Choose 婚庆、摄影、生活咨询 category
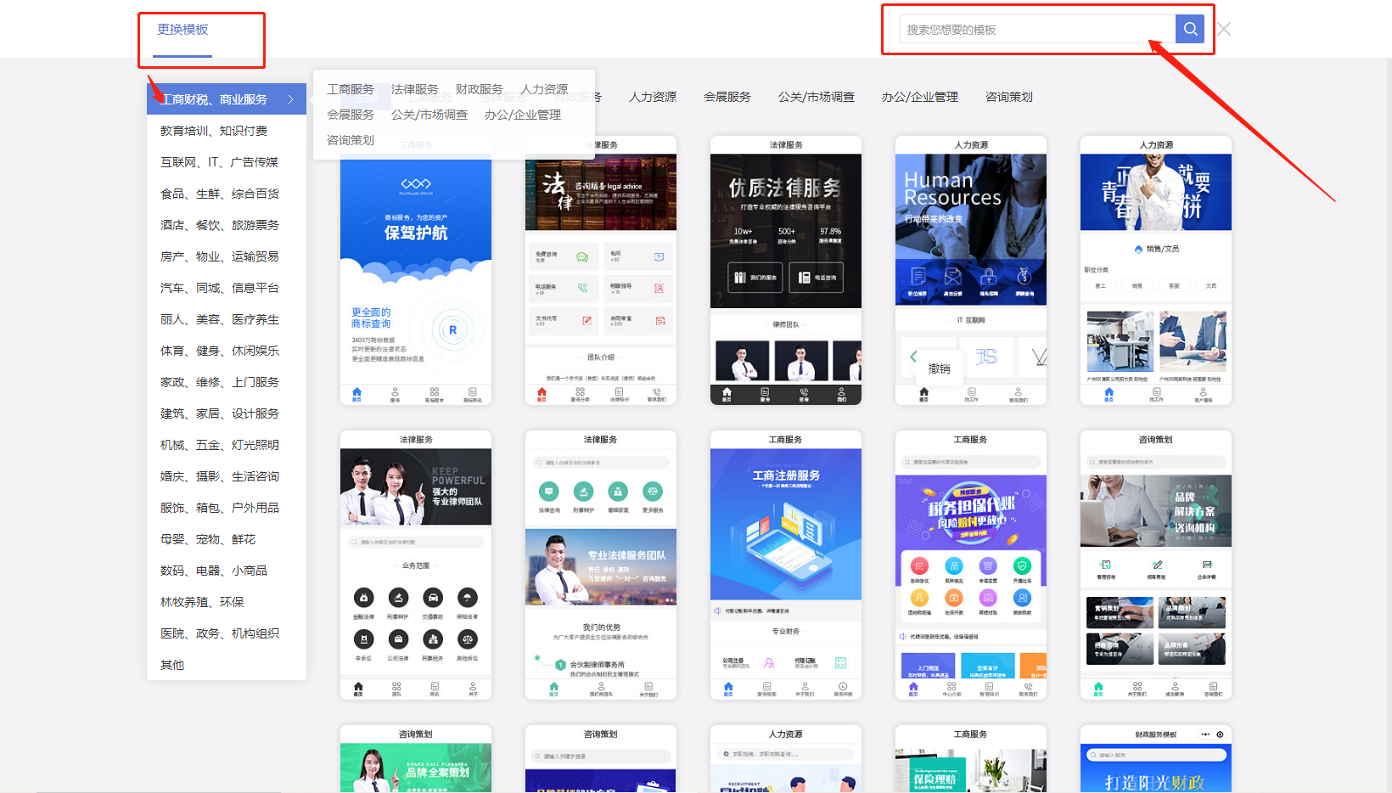This screenshot has width=1392, height=793. pos(220,476)
